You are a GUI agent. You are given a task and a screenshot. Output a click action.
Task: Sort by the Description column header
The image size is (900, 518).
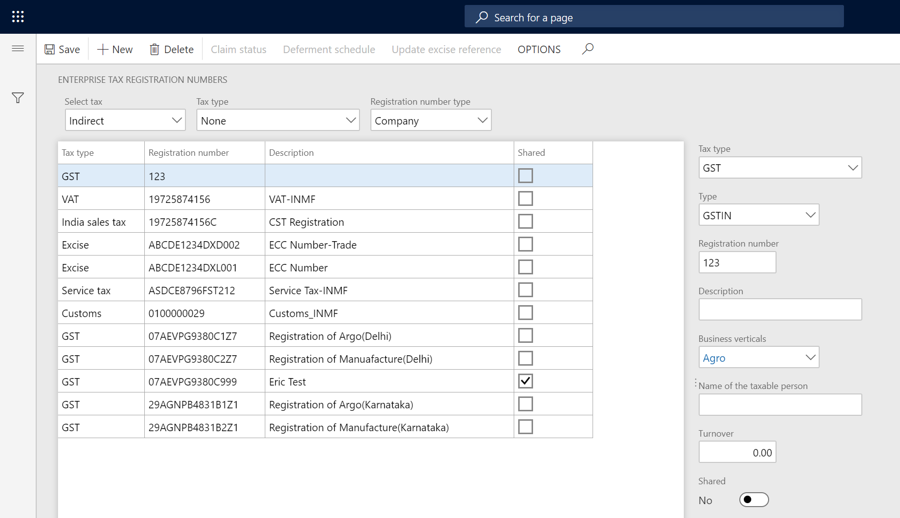click(389, 152)
